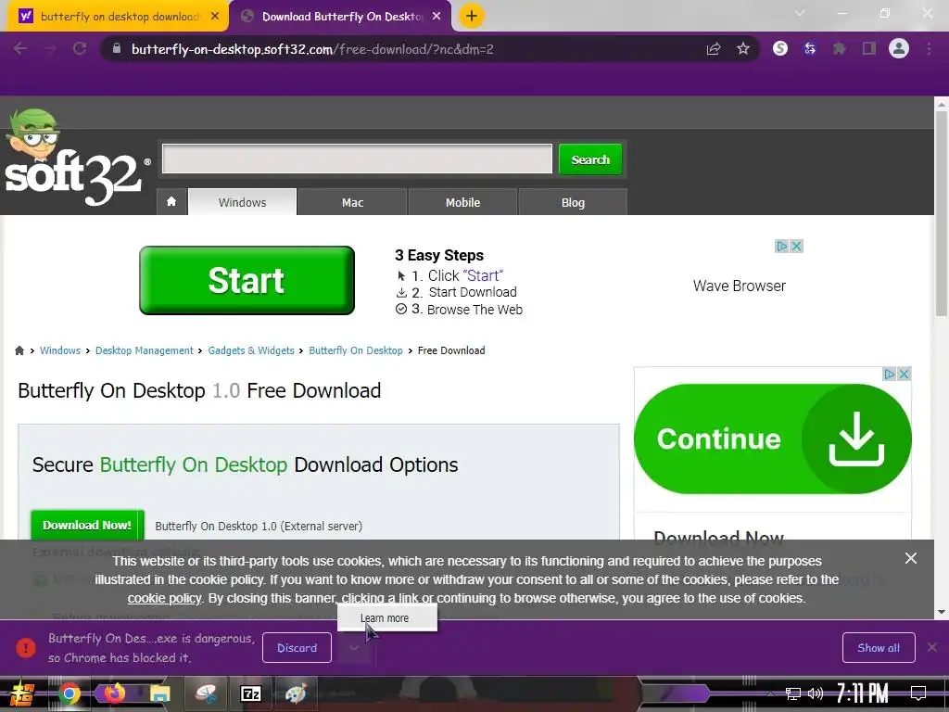
Task: Discard the blocked dangerous download
Action: [x=297, y=648]
